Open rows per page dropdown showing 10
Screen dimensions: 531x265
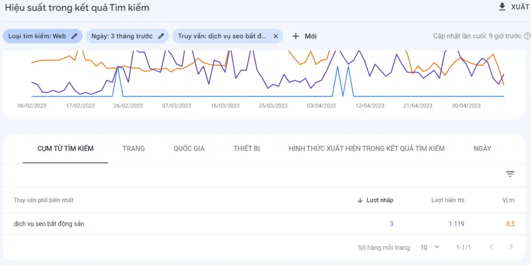[x=430, y=247]
